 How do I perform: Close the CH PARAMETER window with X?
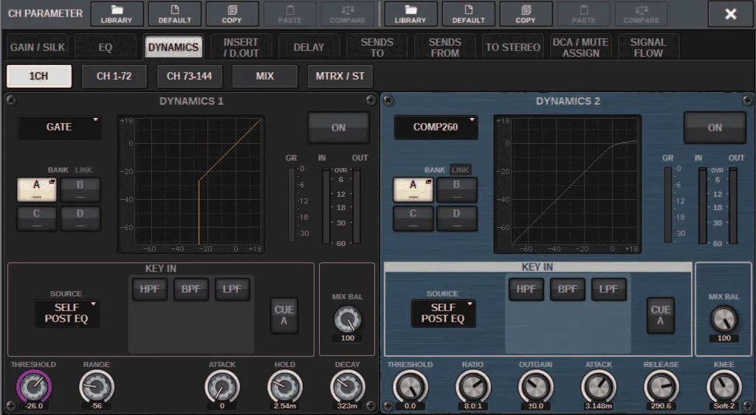point(730,14)
